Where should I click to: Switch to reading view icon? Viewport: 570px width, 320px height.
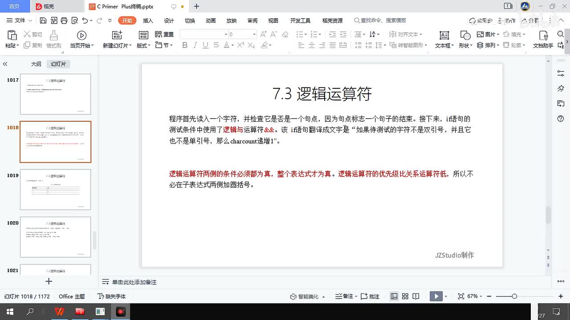coord(415,296)
